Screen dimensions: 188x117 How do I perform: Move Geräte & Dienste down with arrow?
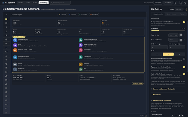[179, 115]
